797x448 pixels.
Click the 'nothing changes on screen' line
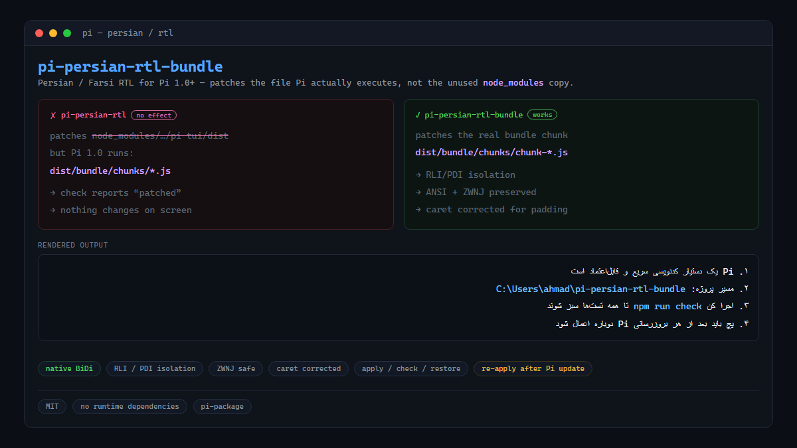pyautogui.click(x=121, y=210)
